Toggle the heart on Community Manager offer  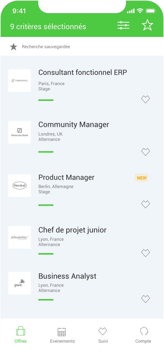pyautogui.click(x=146, y=152)
